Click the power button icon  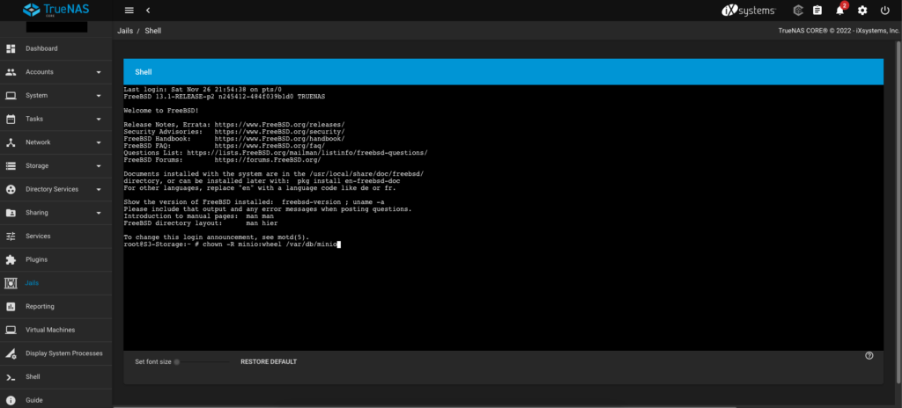(x=884, y=11)
